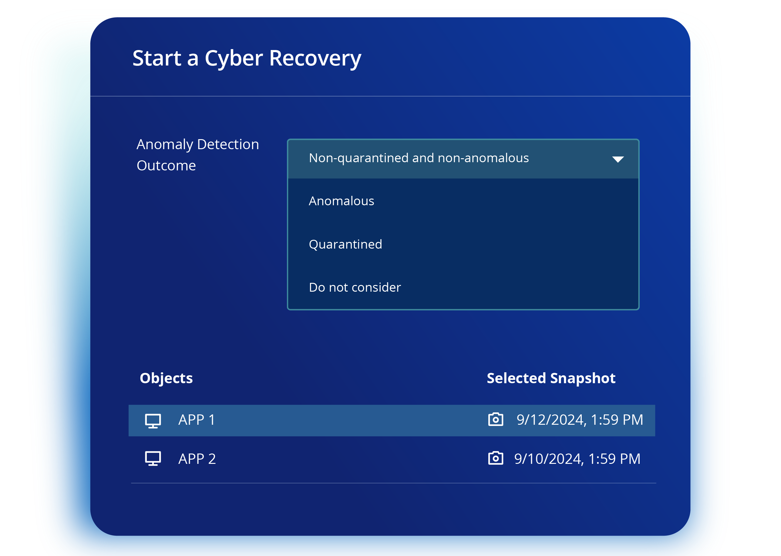Click the monitor icon beside APP 1
The image size is (781, 556).
[153, 421]
